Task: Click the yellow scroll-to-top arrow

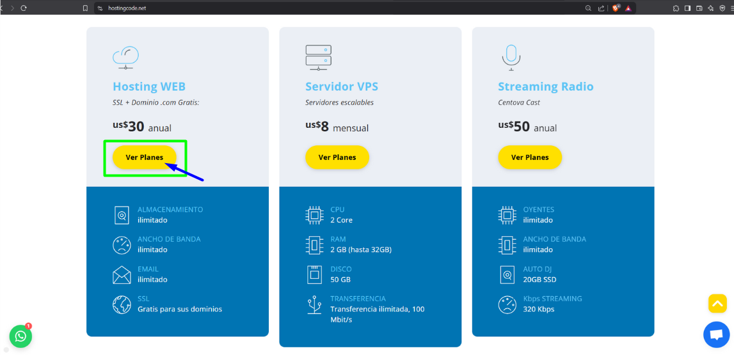Action: 717,303
